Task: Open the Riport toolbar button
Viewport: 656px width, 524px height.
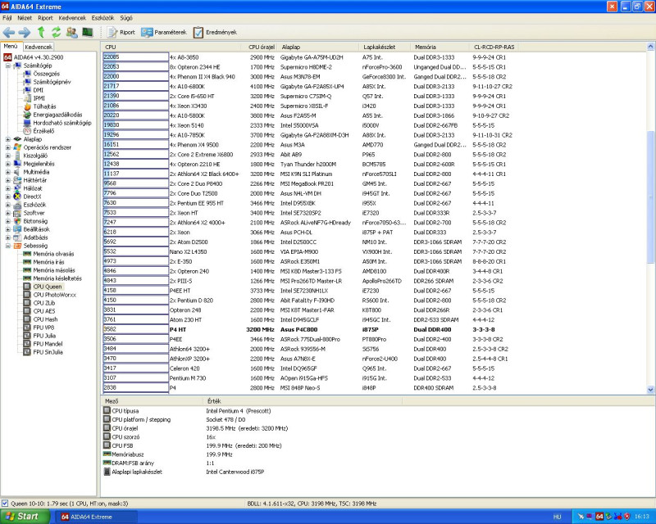Action: [x=121, y=32]
